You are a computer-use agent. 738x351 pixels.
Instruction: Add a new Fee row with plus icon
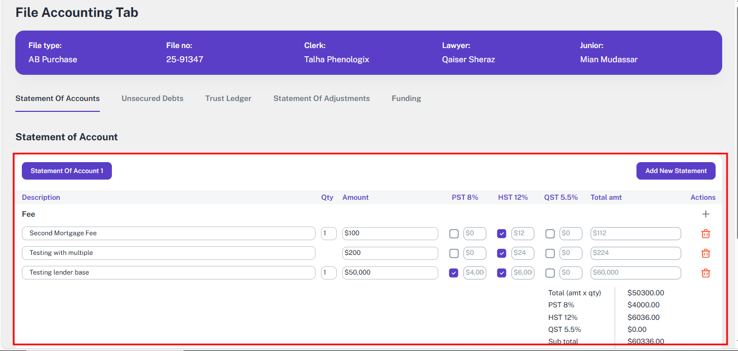[705, 214]
